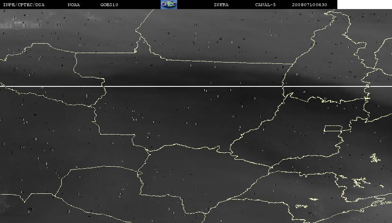392x223 pixels.
Task: Click the 200807100630 timestamp
Action: [x=309, y=5]
